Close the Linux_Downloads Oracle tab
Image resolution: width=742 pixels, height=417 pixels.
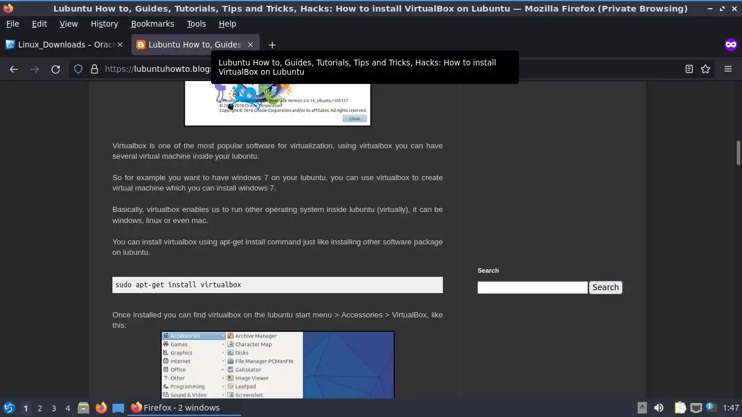click(120, 45)
